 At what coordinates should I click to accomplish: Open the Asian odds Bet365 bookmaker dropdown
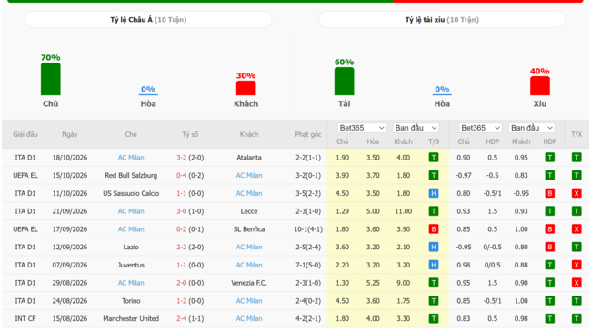[361, 128]
